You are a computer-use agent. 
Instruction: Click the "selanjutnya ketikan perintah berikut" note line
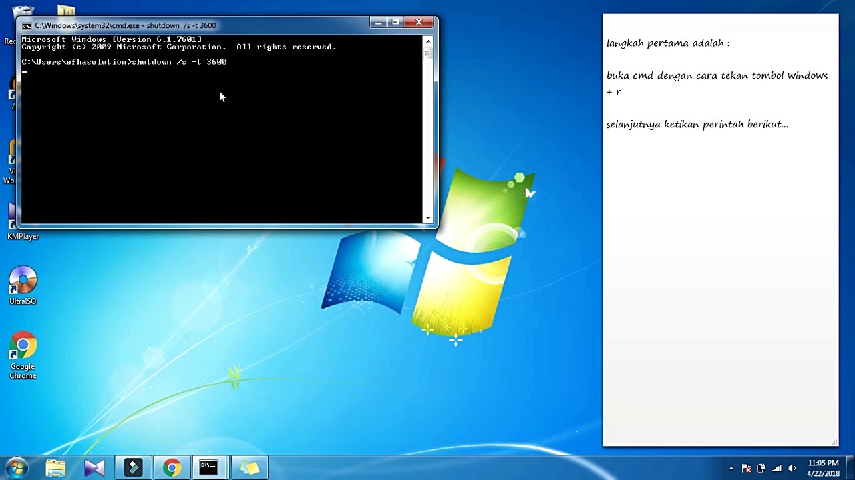click(697, 125)
